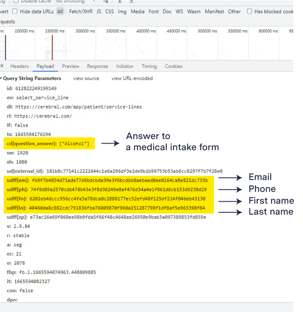Go to the Initiator tab
The height and width of the screenshot is (312, 303).
[125, 66]
